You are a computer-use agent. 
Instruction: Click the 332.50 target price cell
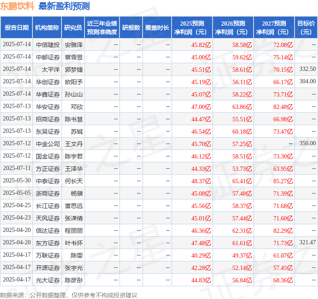307,69
